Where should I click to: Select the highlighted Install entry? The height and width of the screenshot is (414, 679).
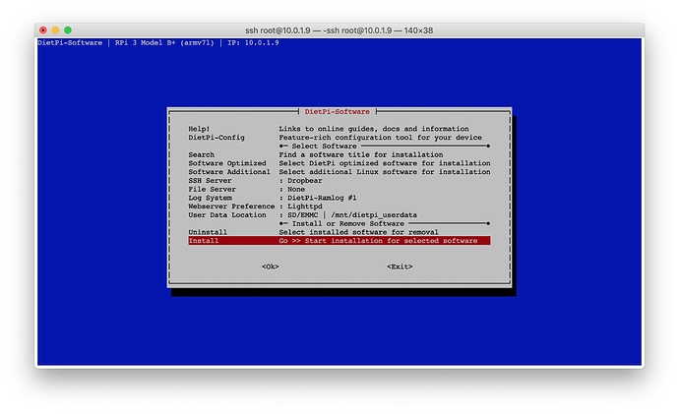click(x=339, y=241)
